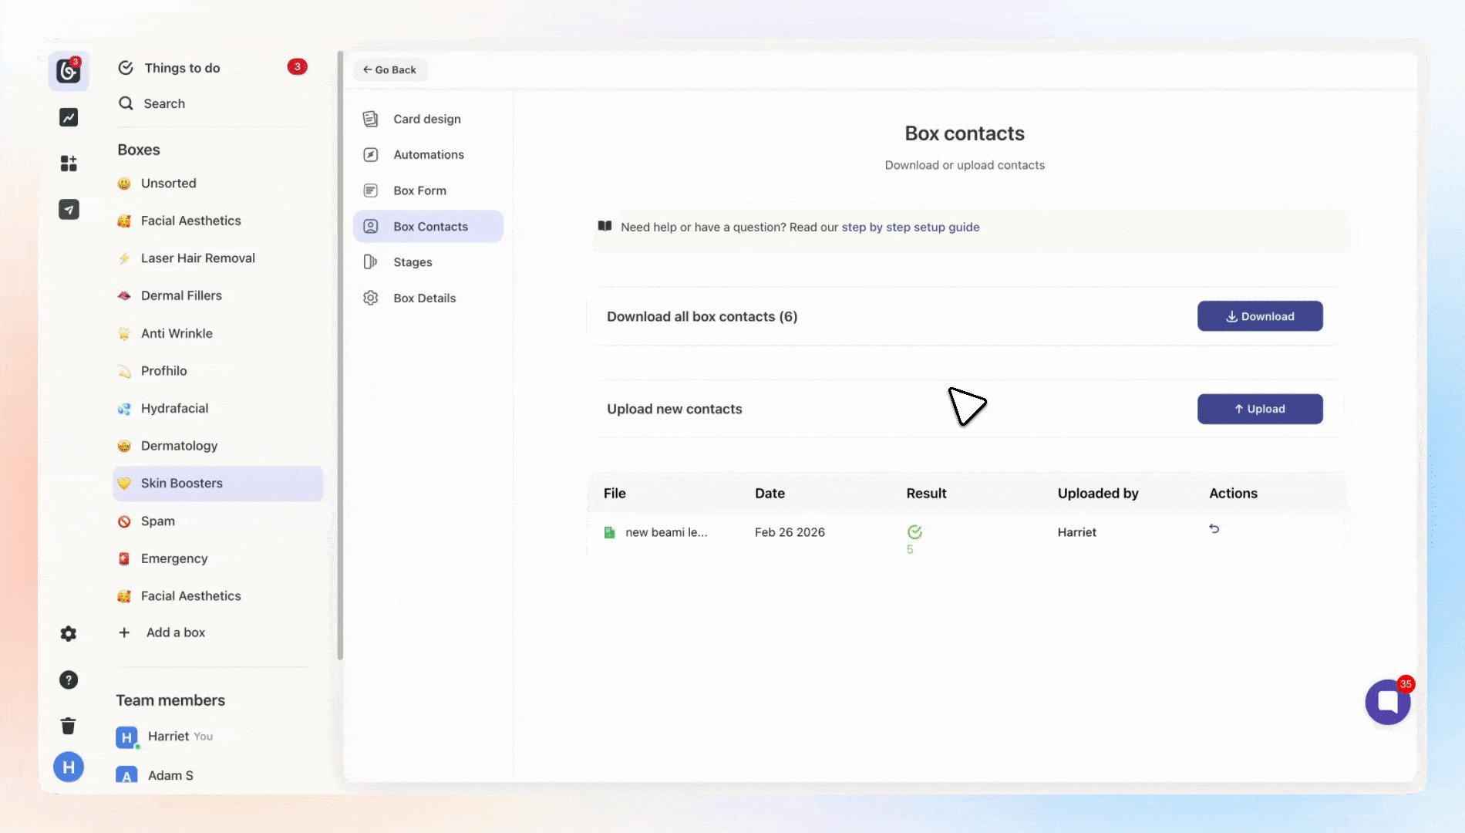Click the Box Details gear icon
The image size is (1465, 833).
coord(371,298)
